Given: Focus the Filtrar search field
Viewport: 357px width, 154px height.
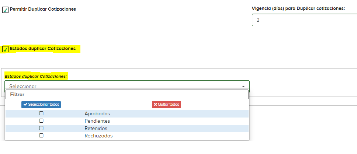Looking at the screenshot, I should point(127,94).
